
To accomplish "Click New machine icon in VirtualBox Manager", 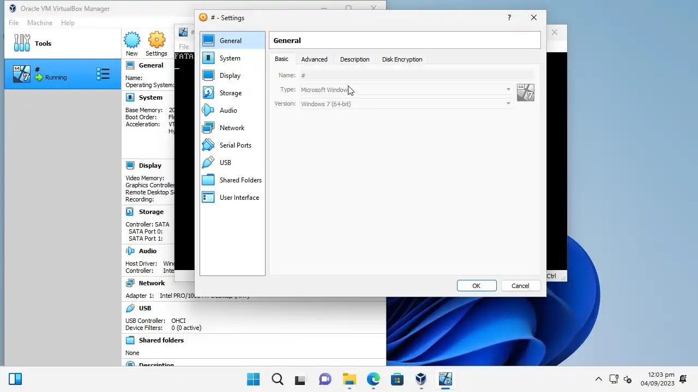I will pyautogui.click(x=132, y=44).
